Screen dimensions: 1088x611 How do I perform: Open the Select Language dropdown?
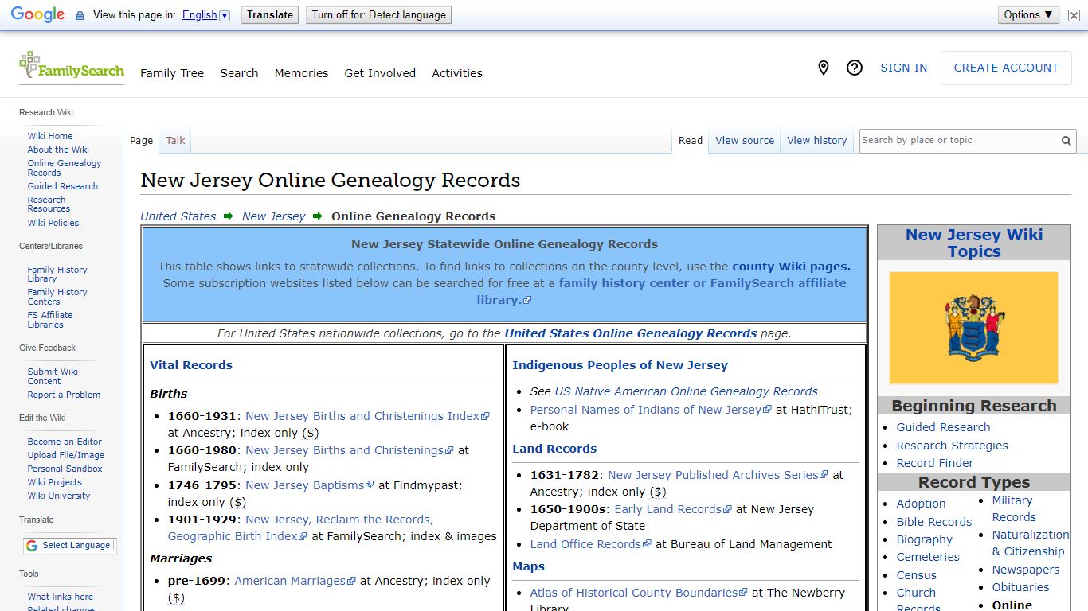[x=69, y=546]
